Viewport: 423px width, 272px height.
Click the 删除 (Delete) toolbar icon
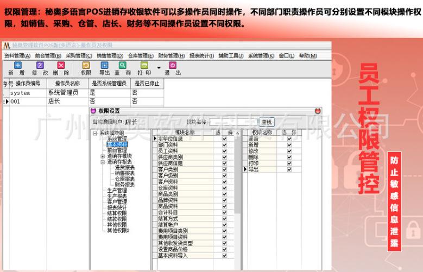(61, 66)
